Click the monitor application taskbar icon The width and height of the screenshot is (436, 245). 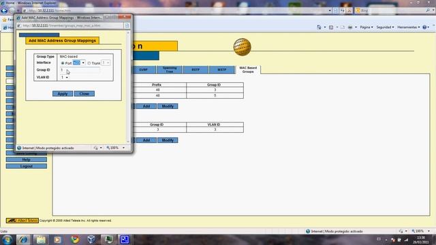coord(108,240)
